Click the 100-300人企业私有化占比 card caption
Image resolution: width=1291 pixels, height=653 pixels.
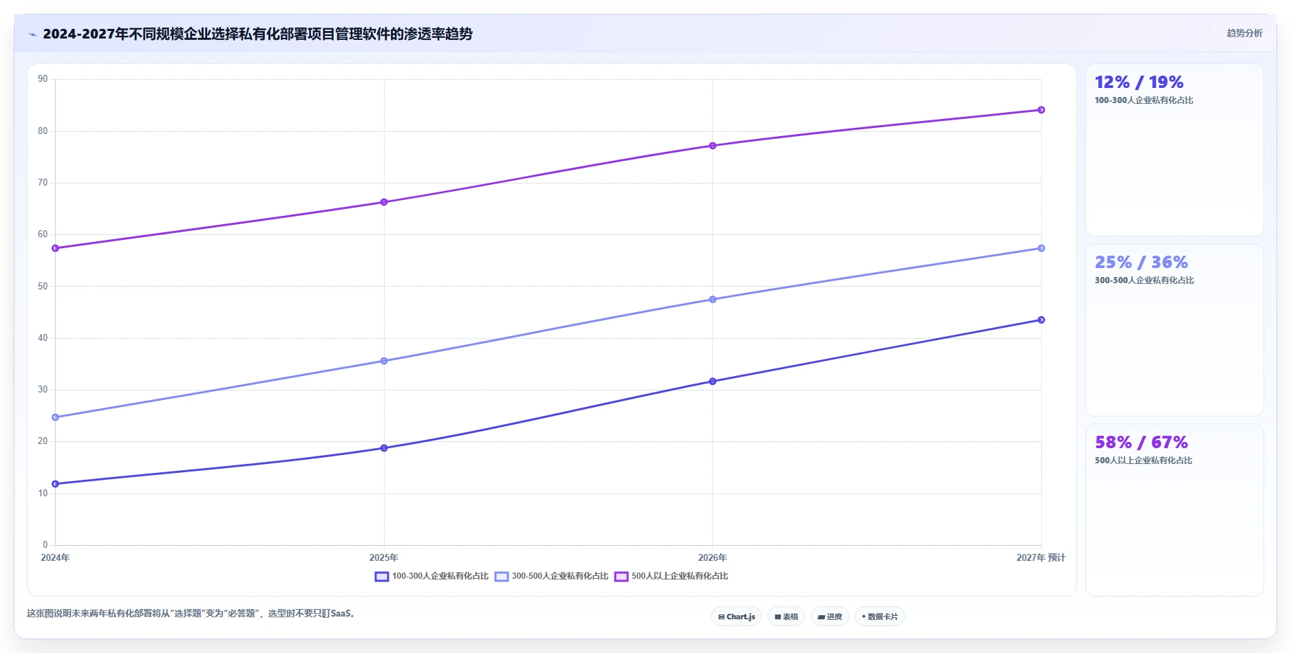pos(1144,100)
